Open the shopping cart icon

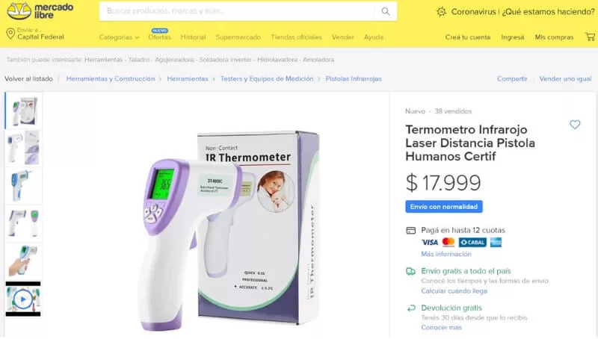pos(590,37)
